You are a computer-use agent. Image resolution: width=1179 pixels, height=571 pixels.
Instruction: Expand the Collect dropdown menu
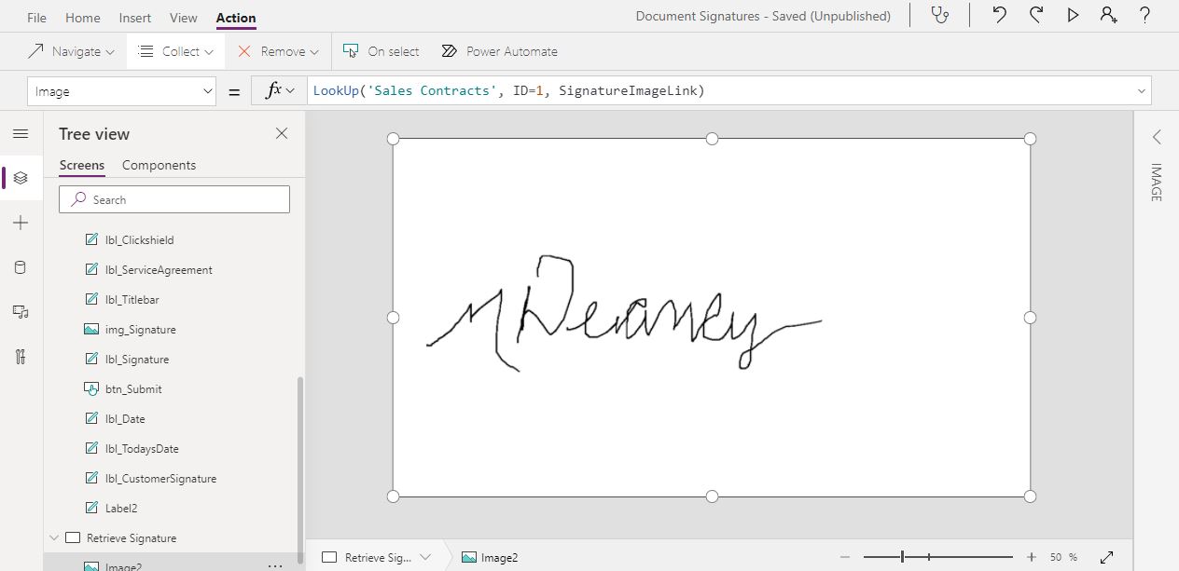(x=174, y=51)
